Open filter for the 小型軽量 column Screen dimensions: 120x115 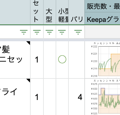(x=62, y=32)
